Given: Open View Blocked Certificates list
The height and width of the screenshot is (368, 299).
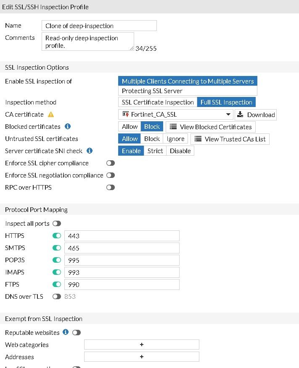Looking at the screenshot, I should tap(211, 127).
